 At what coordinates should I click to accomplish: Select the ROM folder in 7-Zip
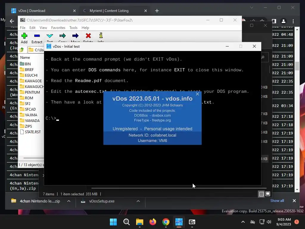coord(27,98)
